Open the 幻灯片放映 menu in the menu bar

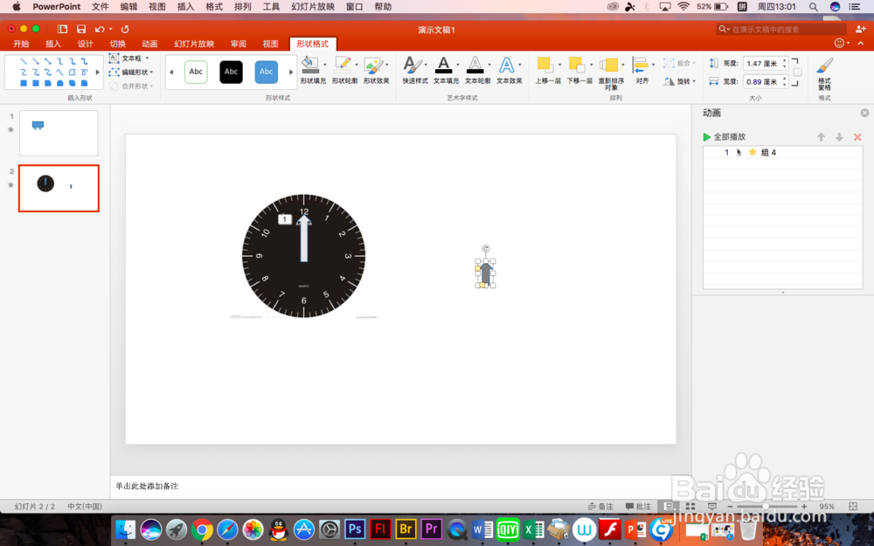click(x=313, y=7)
